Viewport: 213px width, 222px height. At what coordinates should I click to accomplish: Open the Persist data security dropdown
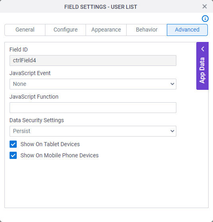point(93,131)
